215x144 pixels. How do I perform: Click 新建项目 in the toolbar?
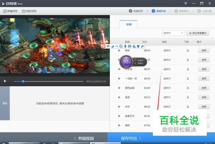[x=11, y=11]
